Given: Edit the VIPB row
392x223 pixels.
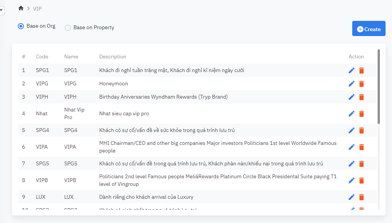Looking at the screenshot, I should (351, 181).
